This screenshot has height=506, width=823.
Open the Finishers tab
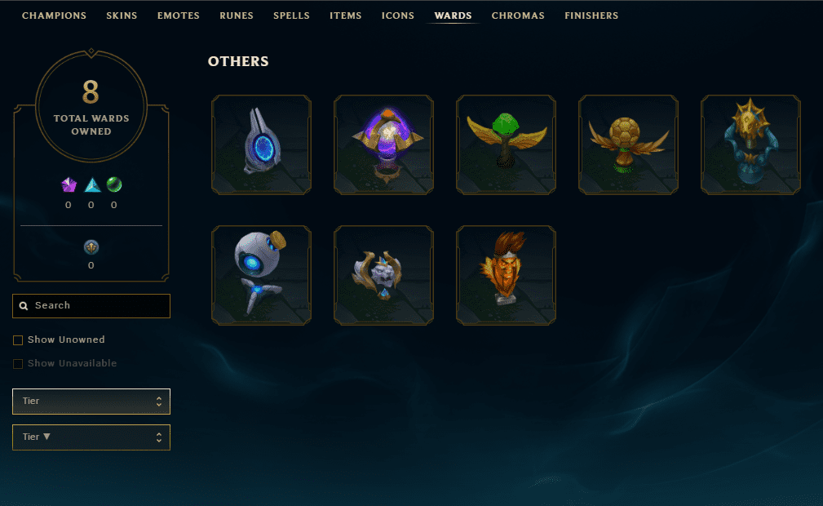click(591, 16)
